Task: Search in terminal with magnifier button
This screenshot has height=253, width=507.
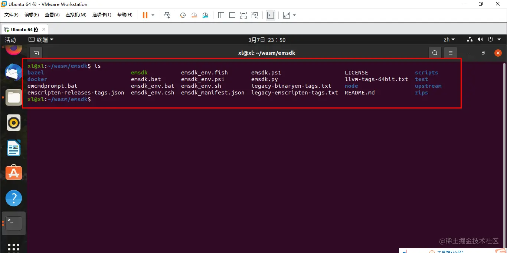Action: pos(435,53)
